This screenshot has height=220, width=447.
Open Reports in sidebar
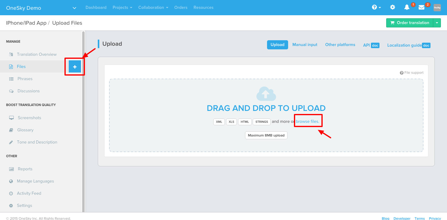pos(25,169)
